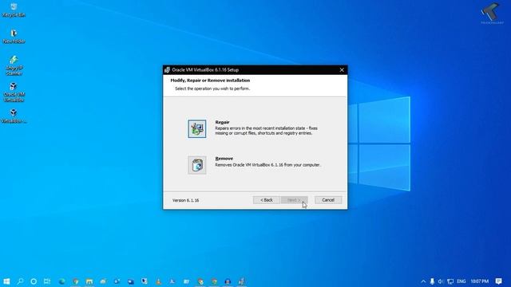Cancel the VirtualBox setup
This screenshot has width=511, height=287.
[328, 200]
